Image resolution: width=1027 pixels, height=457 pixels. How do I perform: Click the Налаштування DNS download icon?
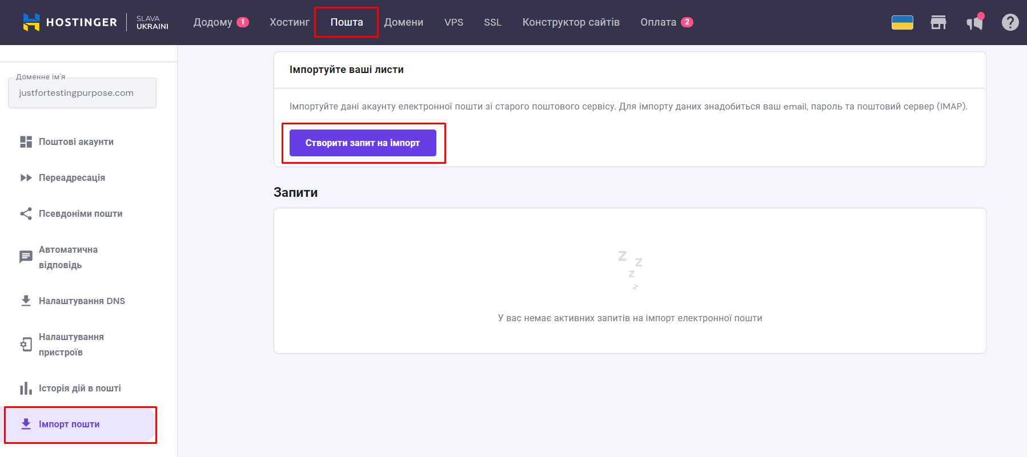[x=26, y=301]
